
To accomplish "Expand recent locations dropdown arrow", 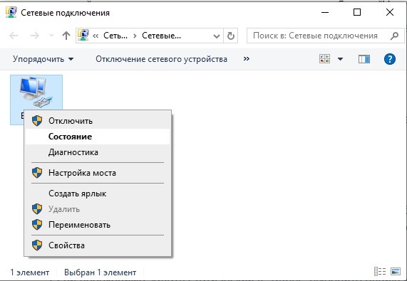I will (x=51, y=36).
